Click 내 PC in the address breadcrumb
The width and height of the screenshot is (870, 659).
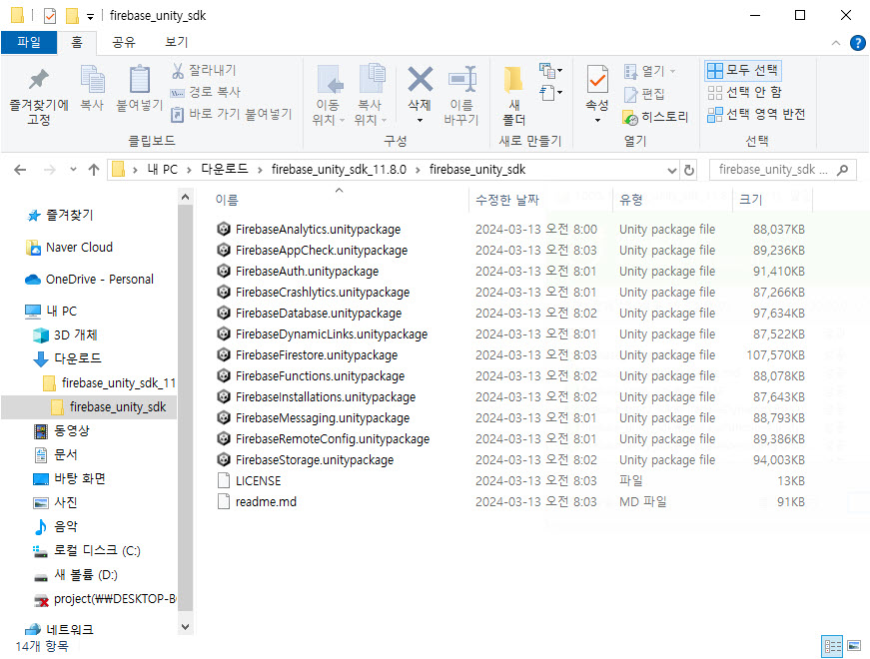coord(163,169)
